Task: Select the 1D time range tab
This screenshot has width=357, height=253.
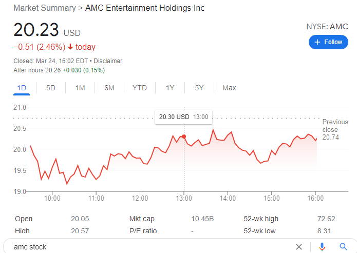Action: (x=22, y=88)
